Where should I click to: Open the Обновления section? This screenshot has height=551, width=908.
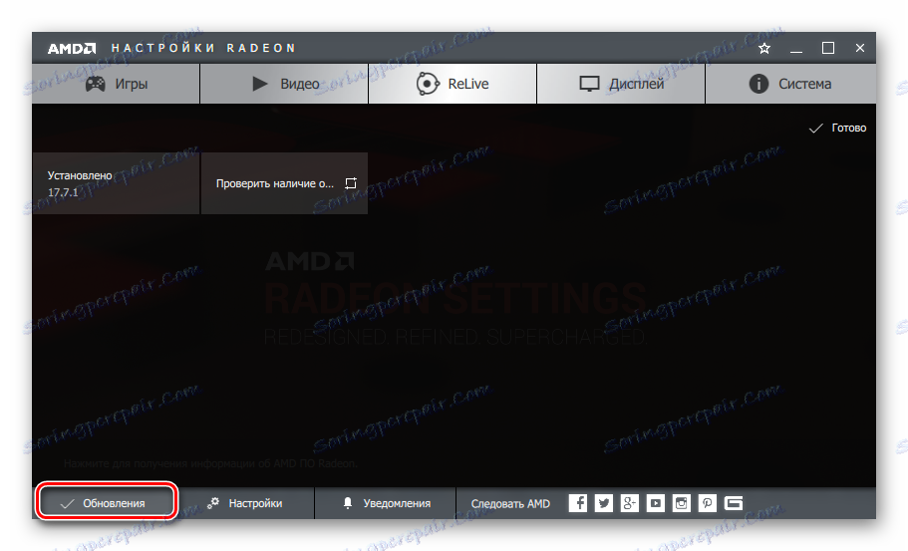coord(106,503)
